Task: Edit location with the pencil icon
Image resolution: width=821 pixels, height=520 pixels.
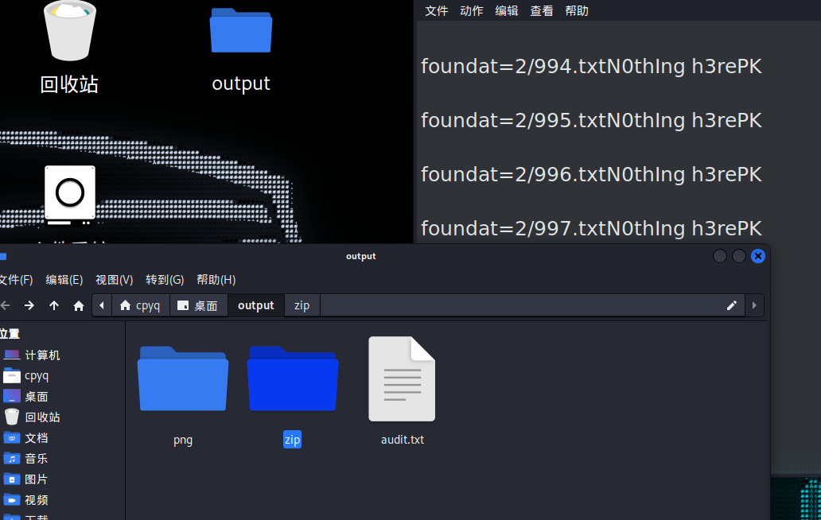Action: click(731, 305)
